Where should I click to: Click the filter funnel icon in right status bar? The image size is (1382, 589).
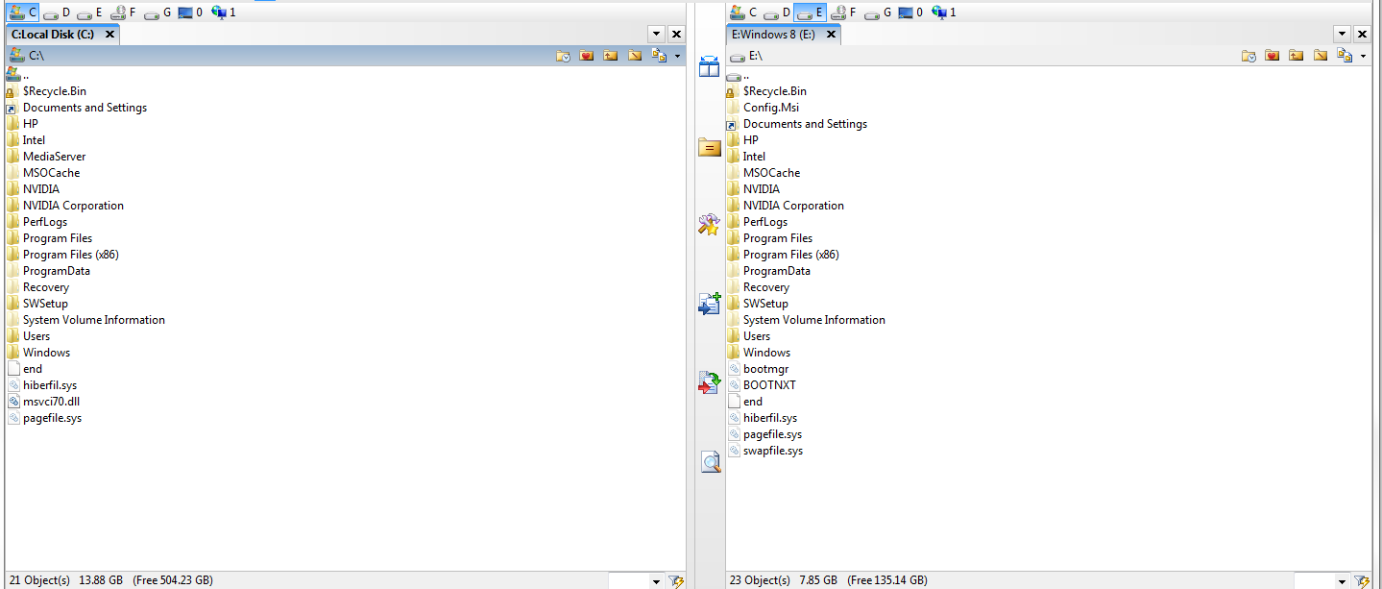click(1361, 580)
